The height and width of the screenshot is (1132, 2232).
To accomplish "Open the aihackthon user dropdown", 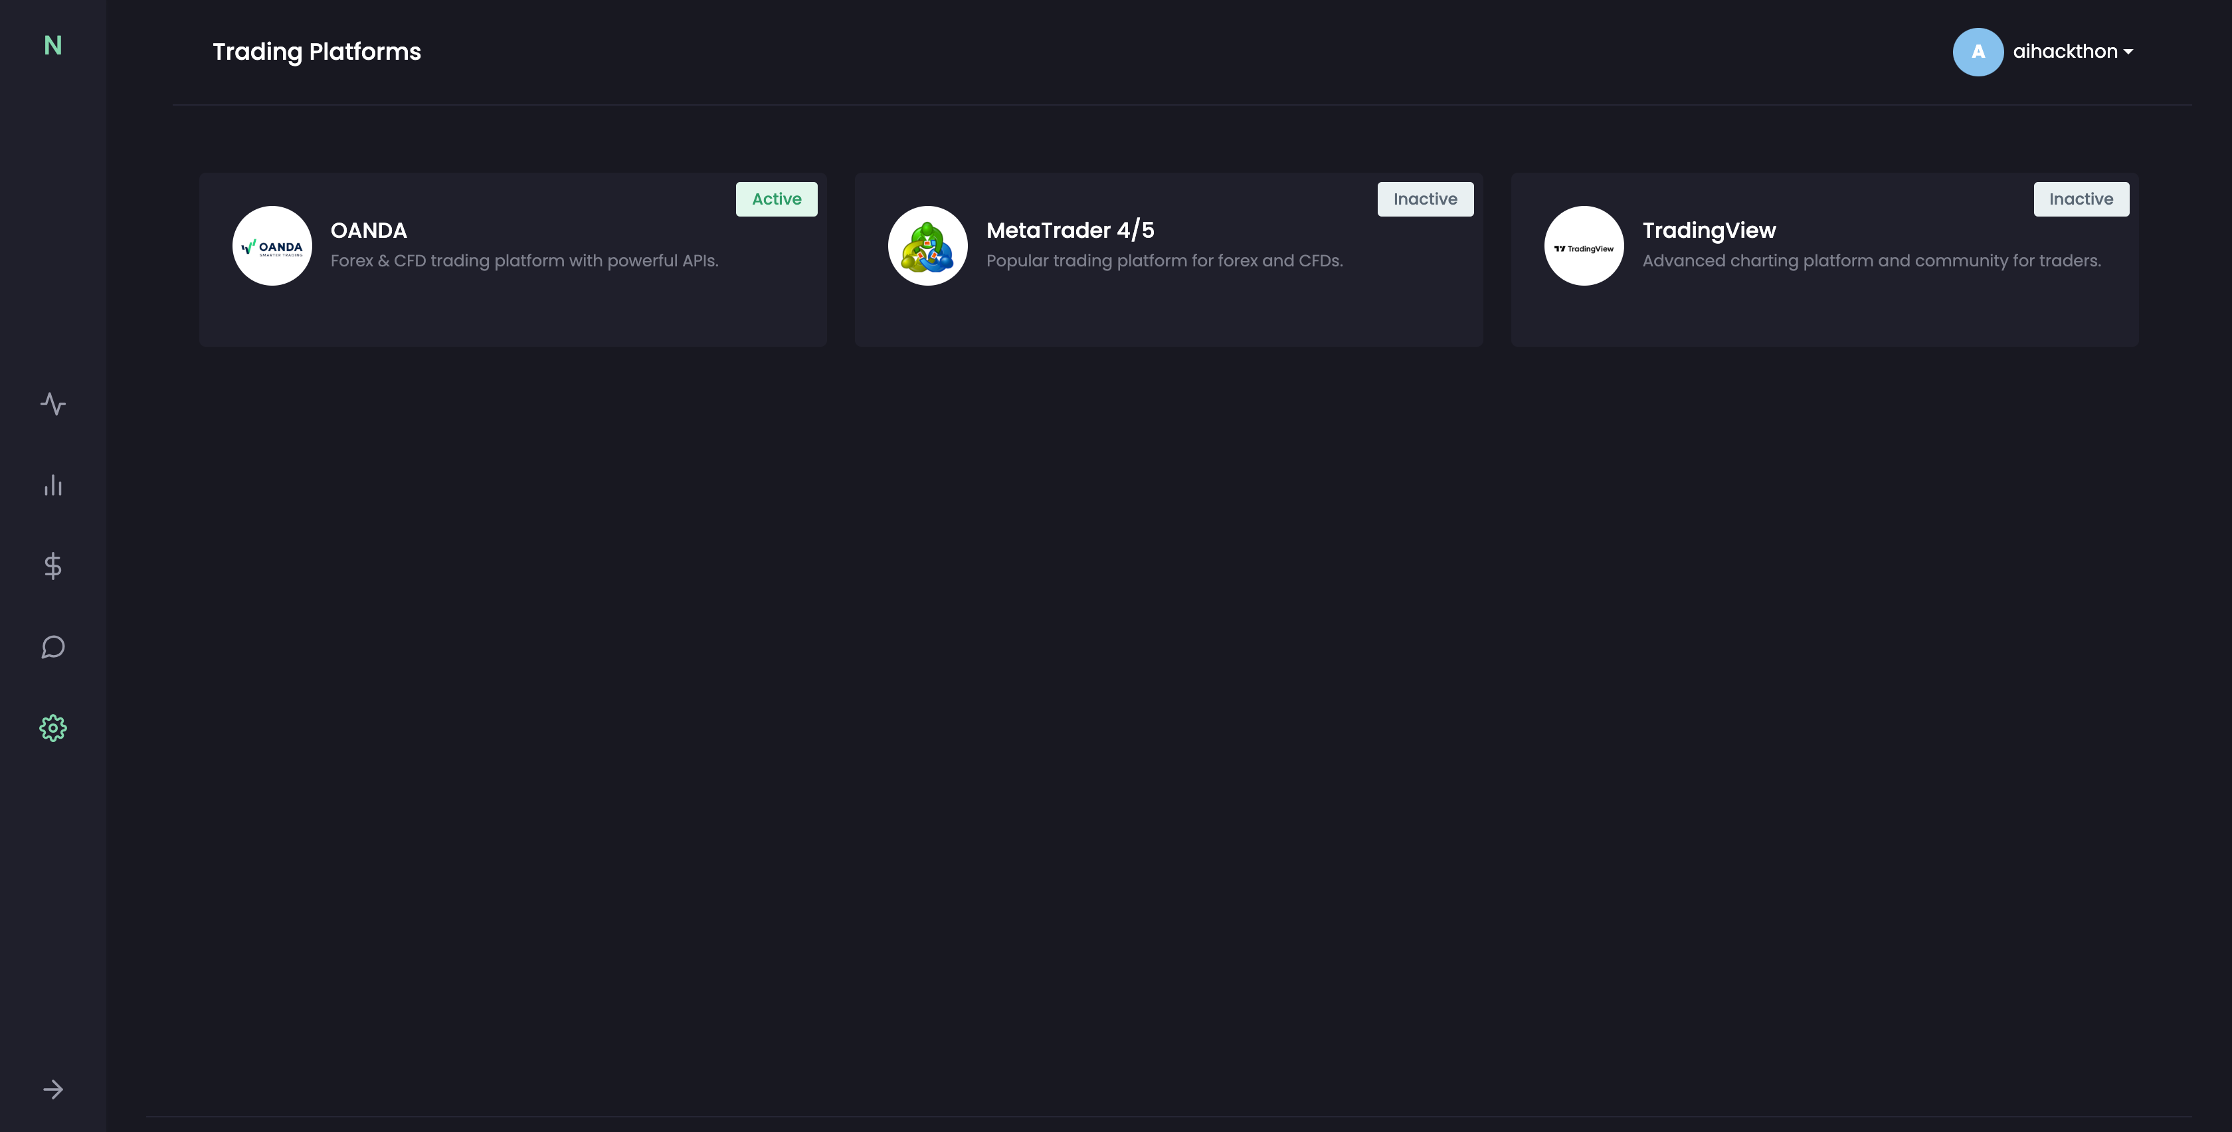I will point(2065,52).
